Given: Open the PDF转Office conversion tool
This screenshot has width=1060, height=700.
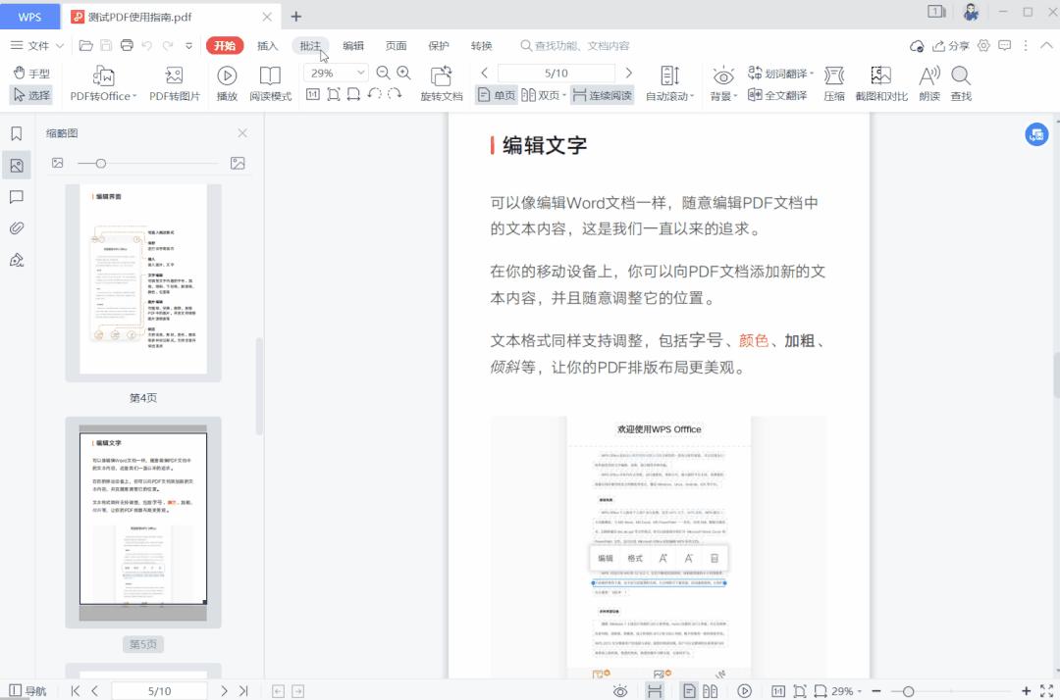Looking at the screenshot, I should click(x=102, y=82).
